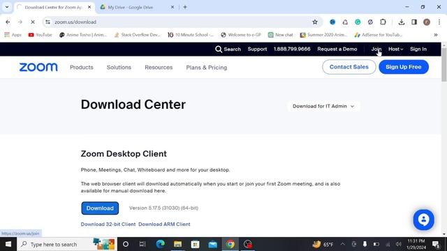Click the 1.888.799.9666 phone number

pyautogui.click(x=292, y=50)
